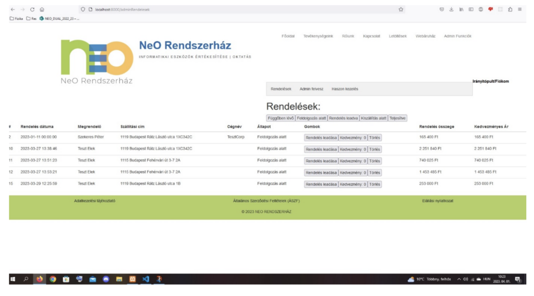Open Visual Studio Code from taskbar
Screen dimensions: 534x296
click(145, 279)
